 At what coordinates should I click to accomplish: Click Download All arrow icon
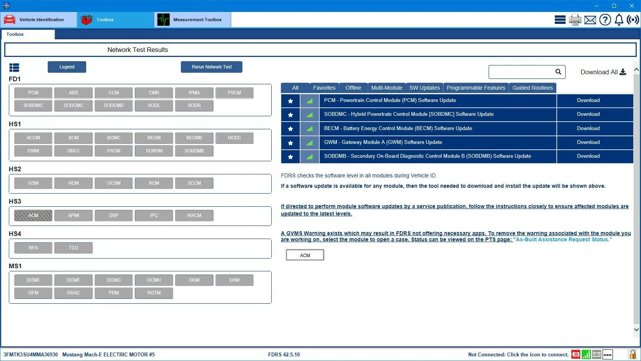coord(623,72)
